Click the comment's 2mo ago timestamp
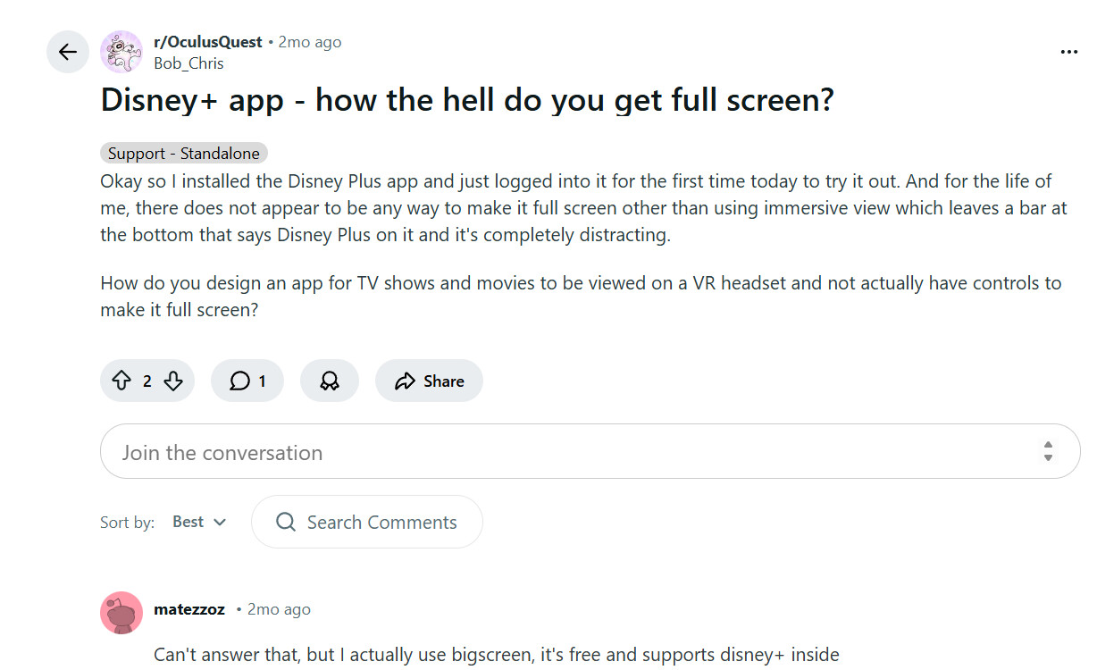 point(279,609)
